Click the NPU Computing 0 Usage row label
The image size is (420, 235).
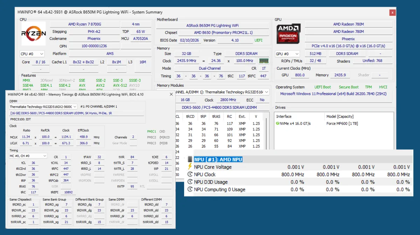219,190
